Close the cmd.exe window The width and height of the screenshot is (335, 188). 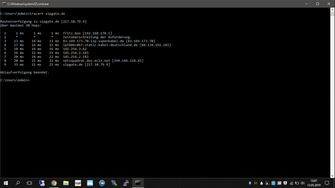coord(329,4)
